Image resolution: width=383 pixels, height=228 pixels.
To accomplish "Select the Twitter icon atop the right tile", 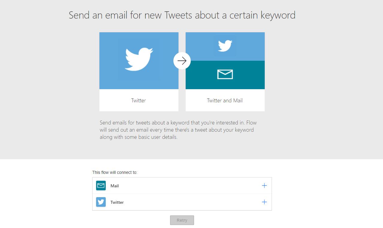I will (225, 46).
